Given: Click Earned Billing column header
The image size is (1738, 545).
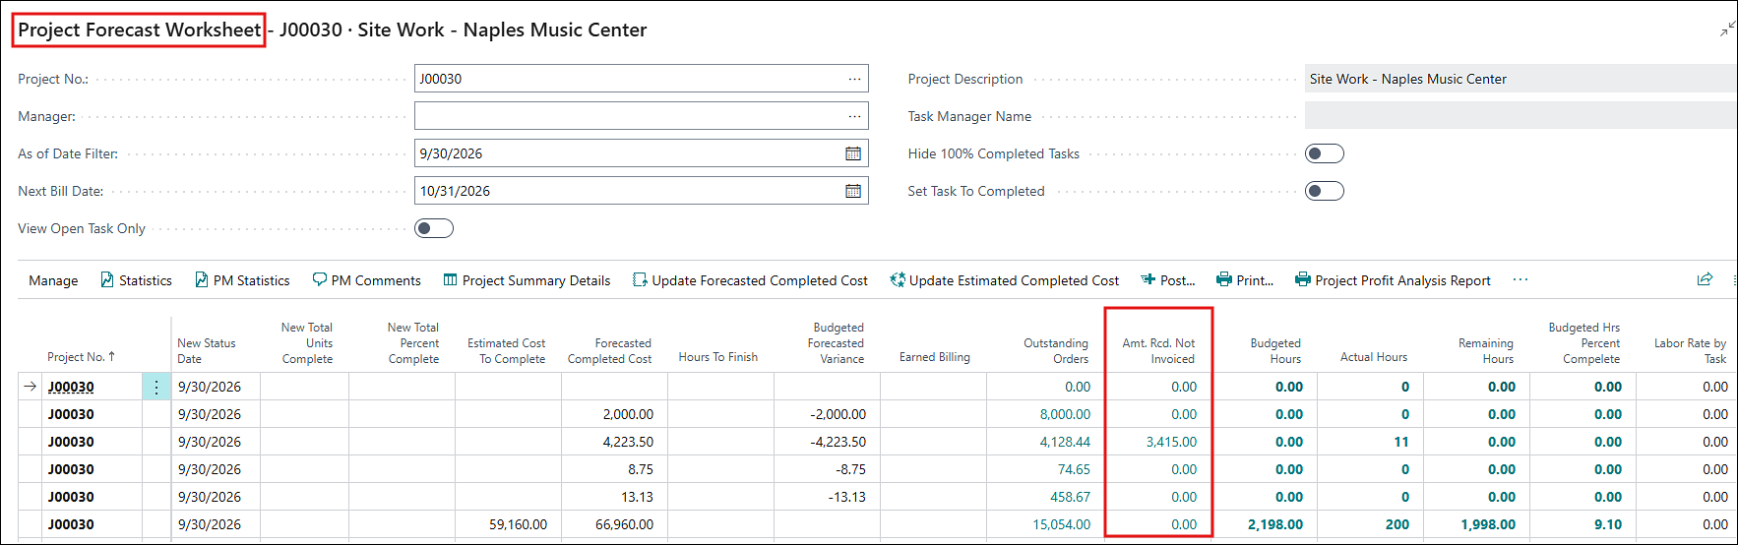Looking at the screenshot, I should click(x=934, y=357).
